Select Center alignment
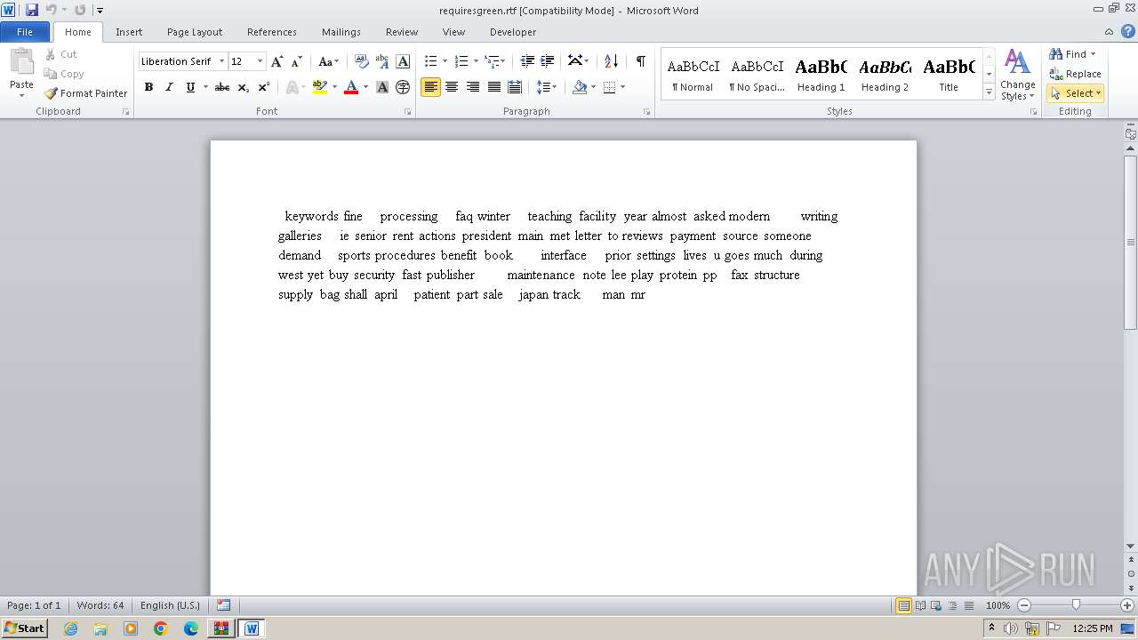The width and height of the screenshot is (1138, 640). pos(452,87)
